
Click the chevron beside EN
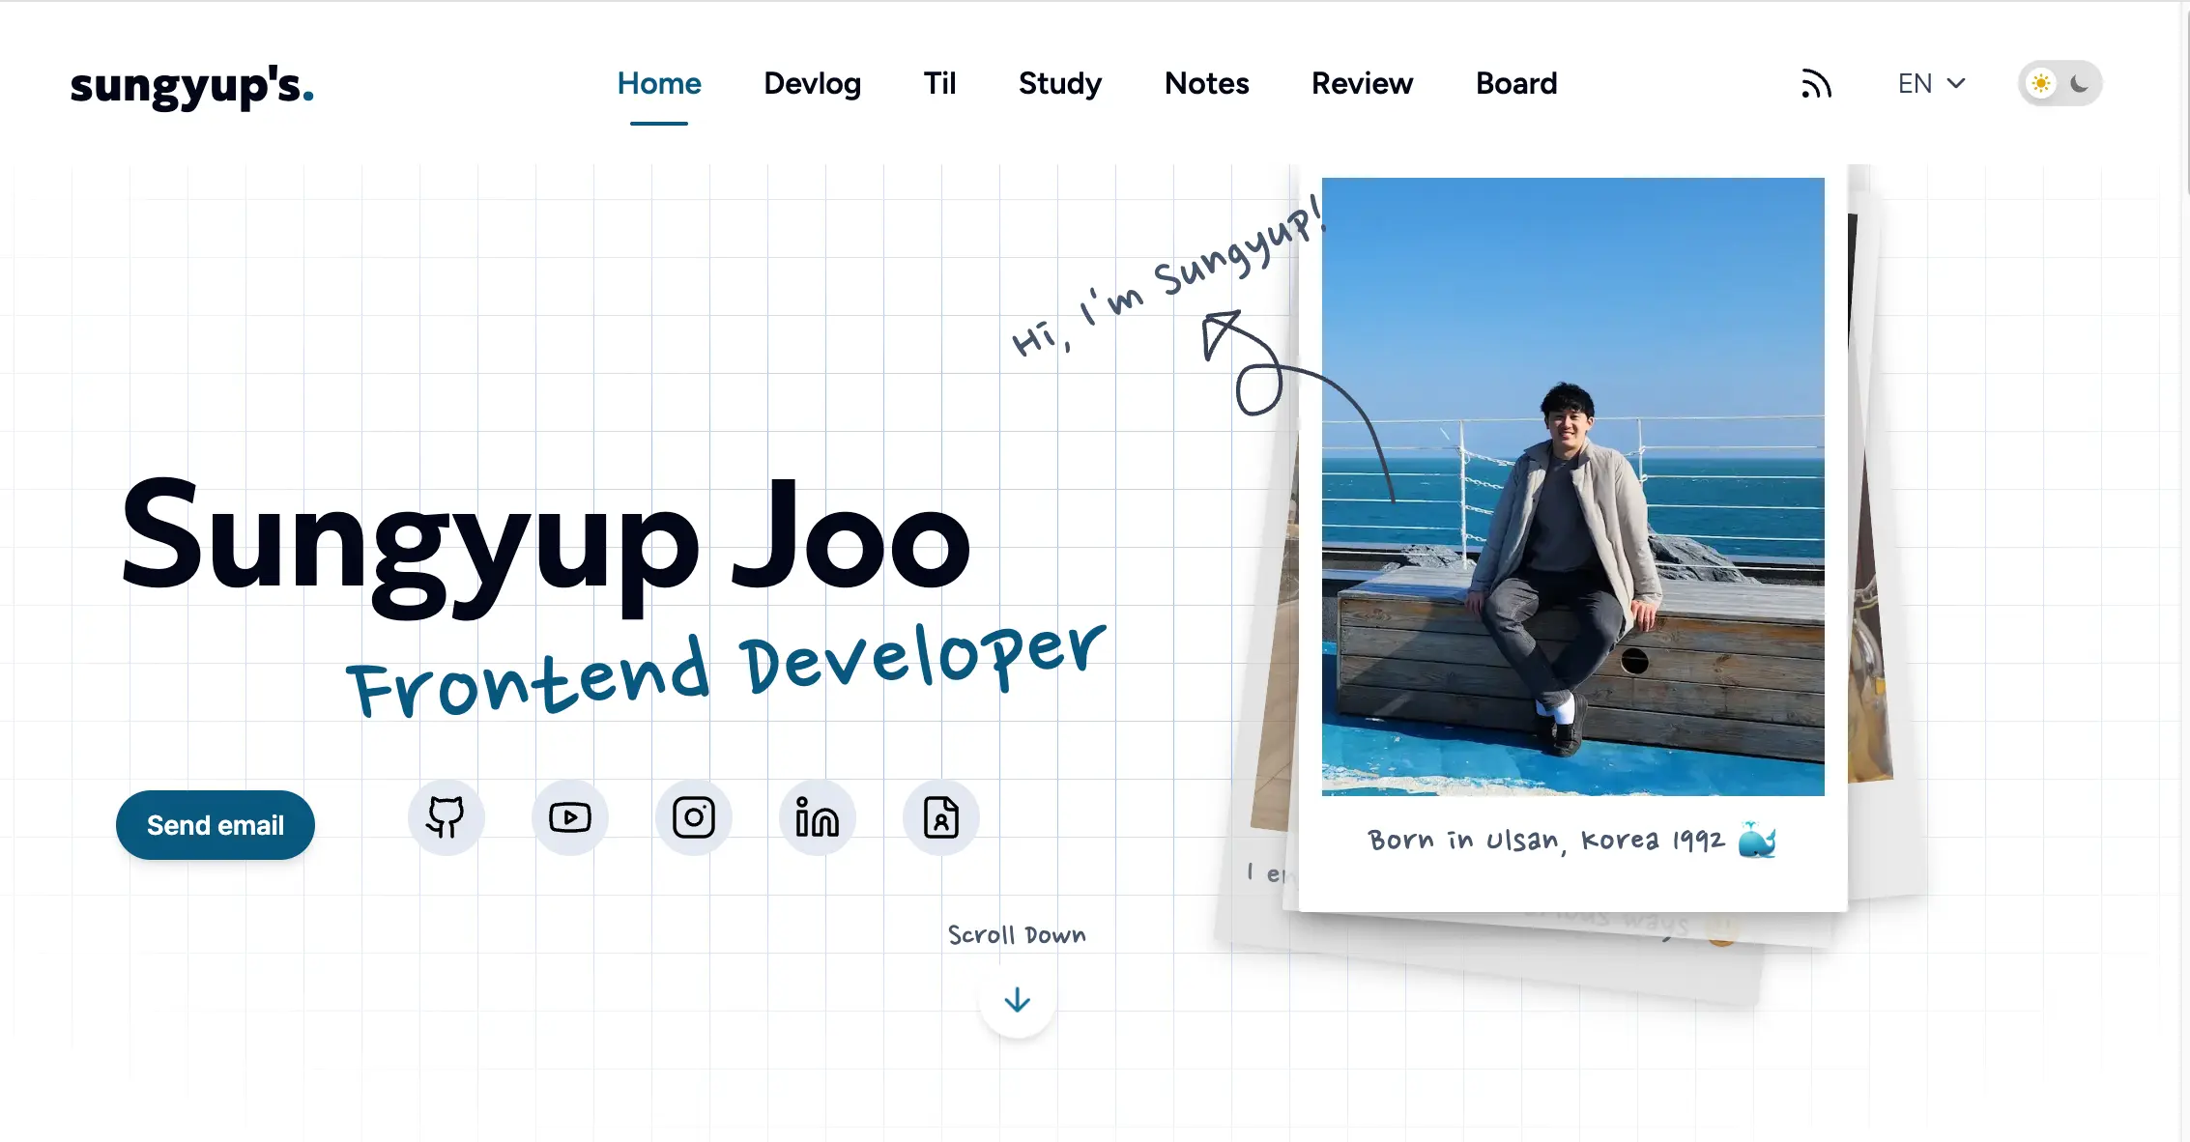(1956, 84)
